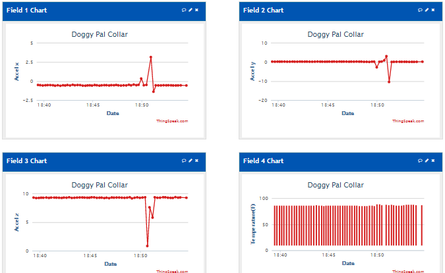Show the comment bubble for Field 3 Chart
The image size is (445, 273).
coord(184,161)
